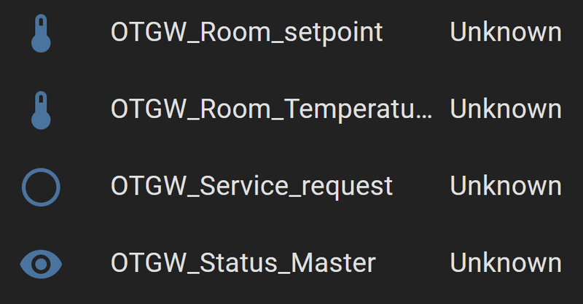Select the circle icon for OTGW_Service_request
The width and height of the screenshot is (583, 304).
point(41,187)
